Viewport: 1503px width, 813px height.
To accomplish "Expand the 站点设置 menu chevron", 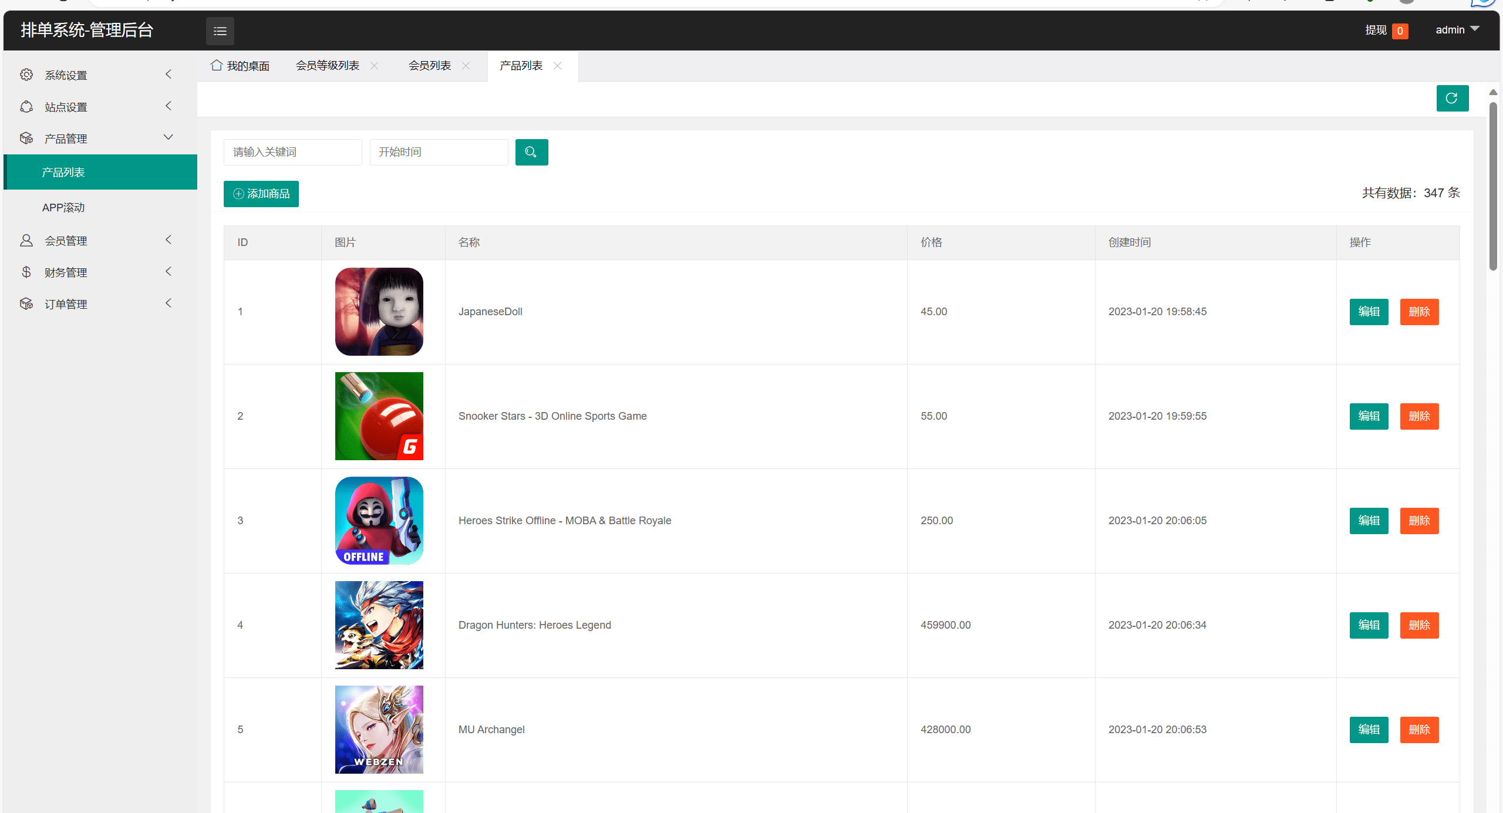I will click(x=169, y=106).
